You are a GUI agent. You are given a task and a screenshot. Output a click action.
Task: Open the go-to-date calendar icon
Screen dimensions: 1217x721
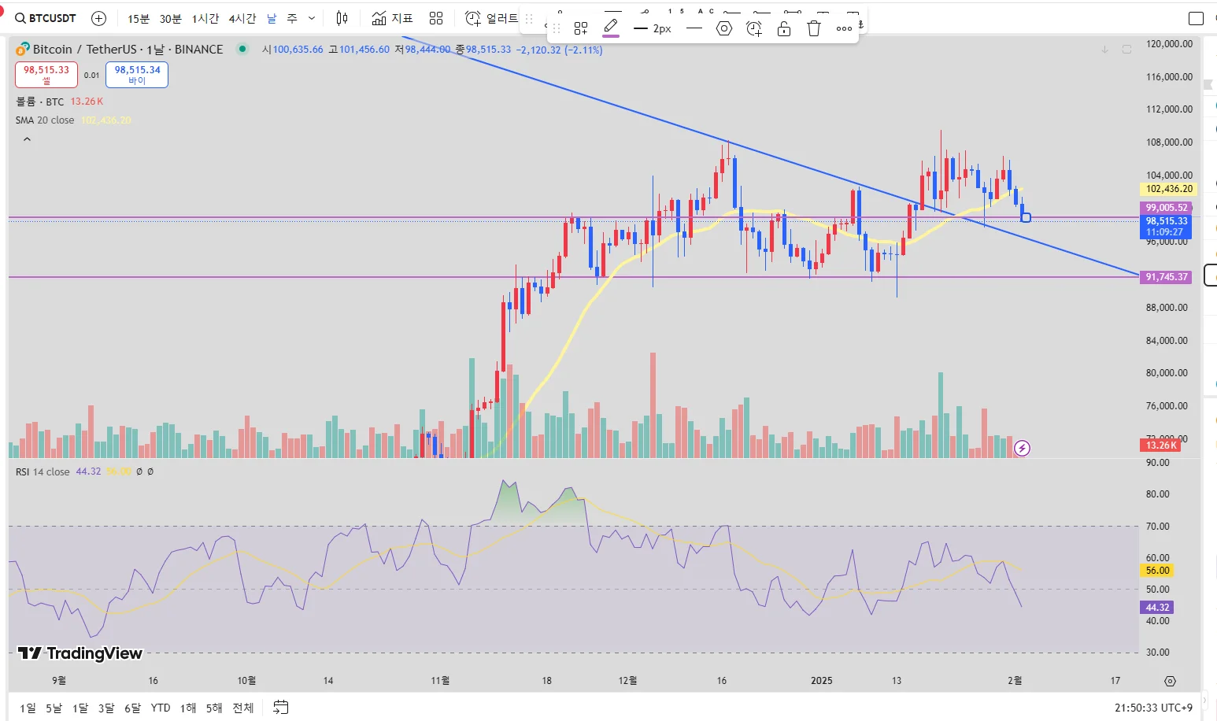pyautogui.click(x=281, y=708)
